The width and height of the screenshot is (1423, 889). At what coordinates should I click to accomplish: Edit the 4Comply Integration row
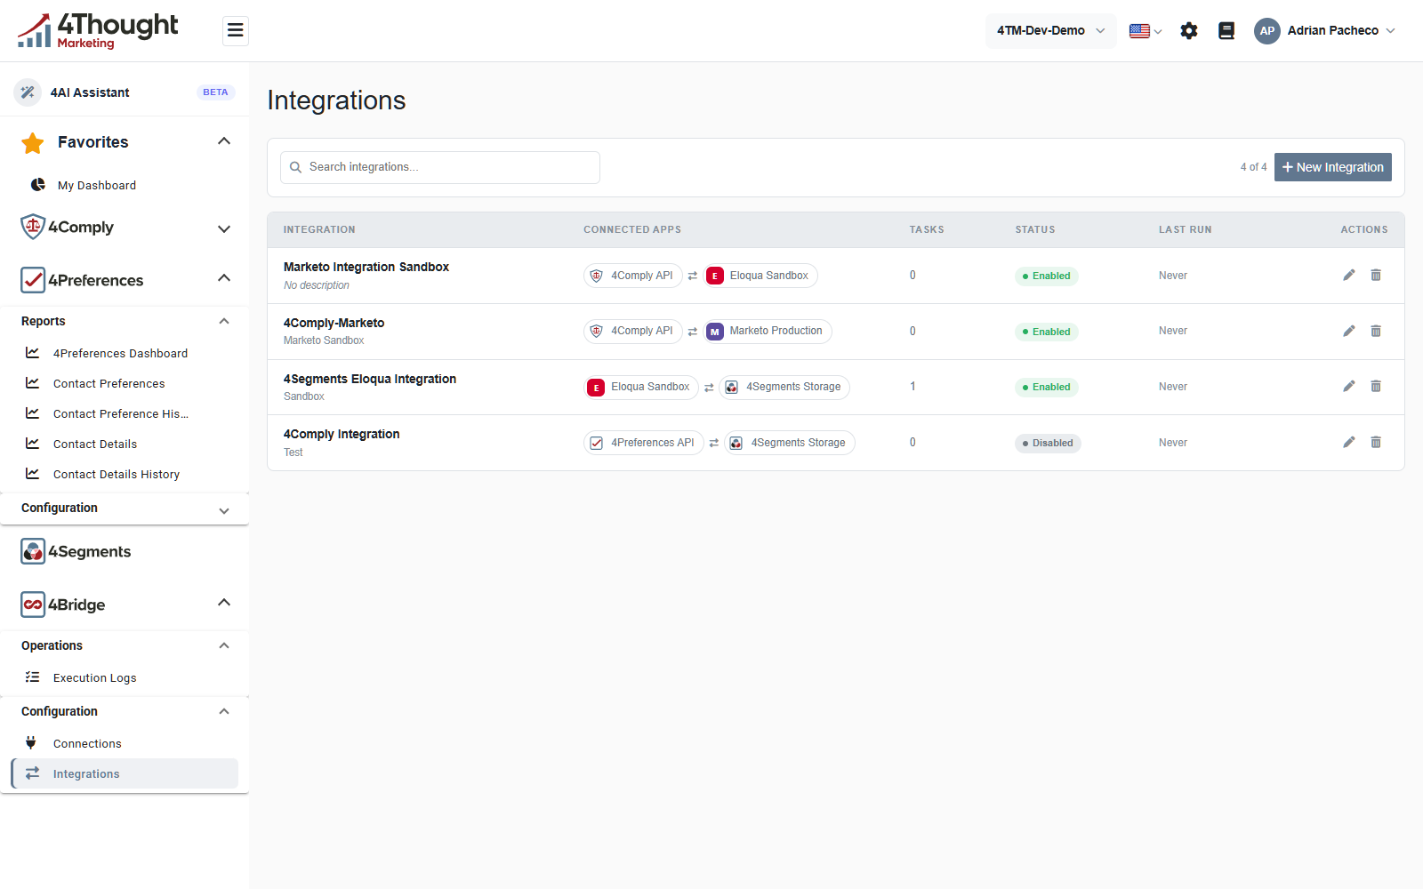click(1349, 443)
